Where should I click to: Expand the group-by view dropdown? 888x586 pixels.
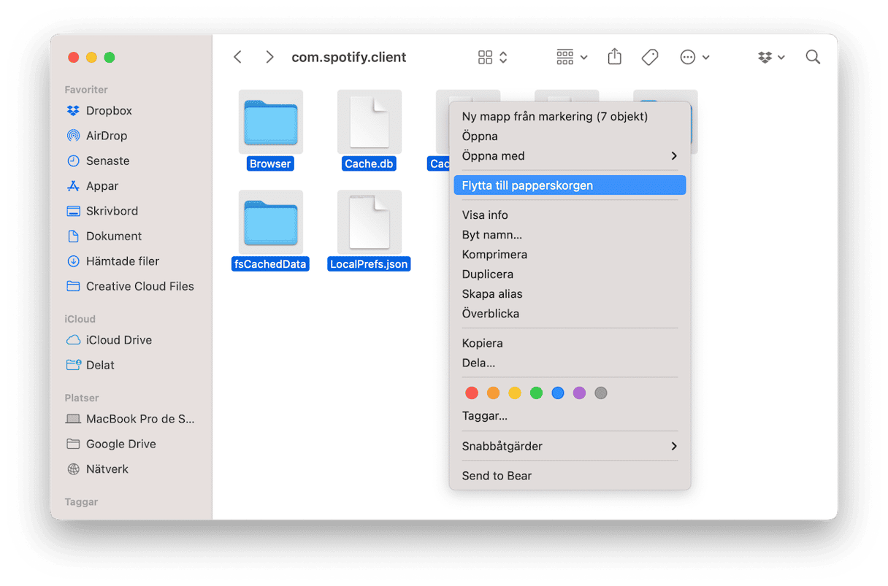(571, 57)
